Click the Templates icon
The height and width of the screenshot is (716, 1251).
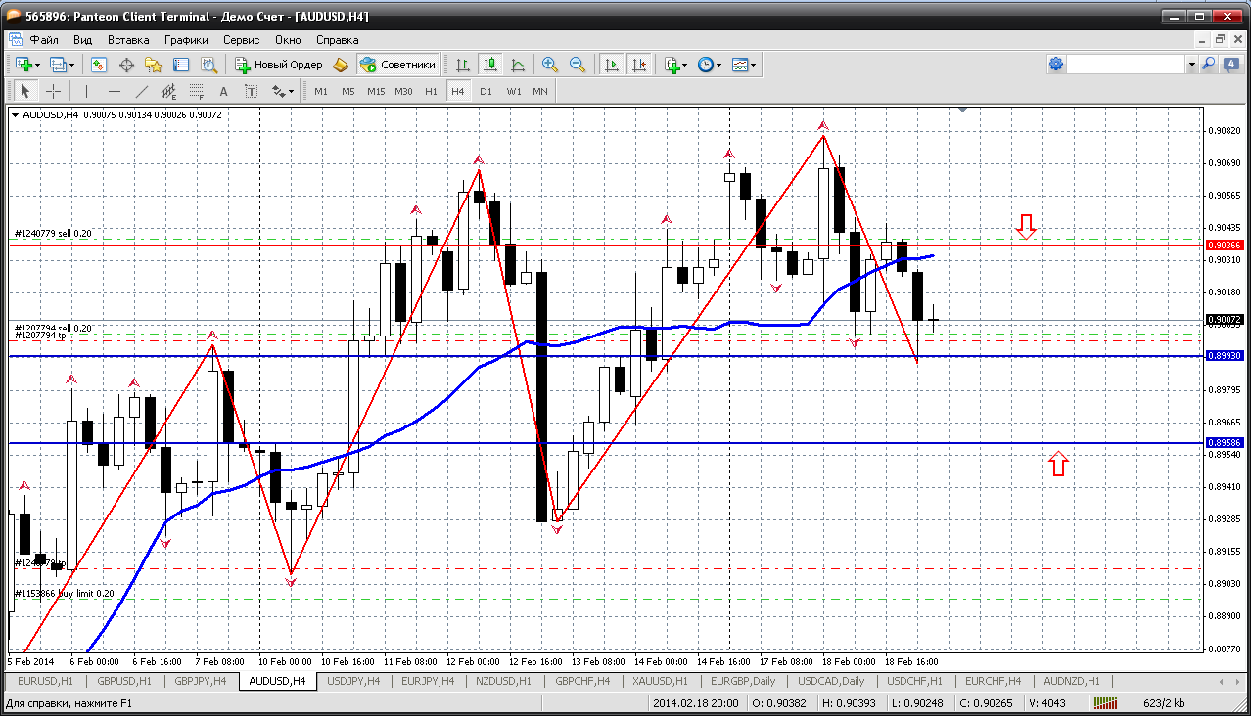tap(740, 65)
